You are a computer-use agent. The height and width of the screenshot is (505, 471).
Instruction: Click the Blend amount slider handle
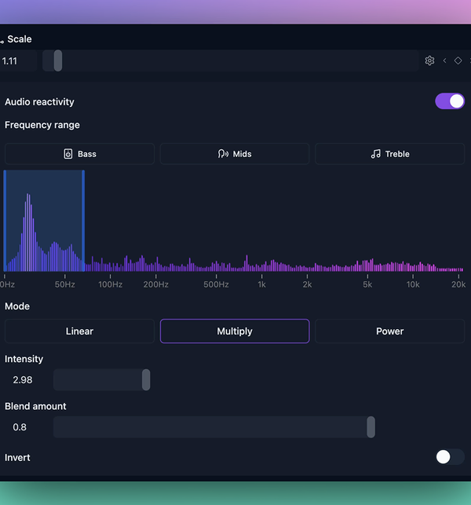coord(371,427)
